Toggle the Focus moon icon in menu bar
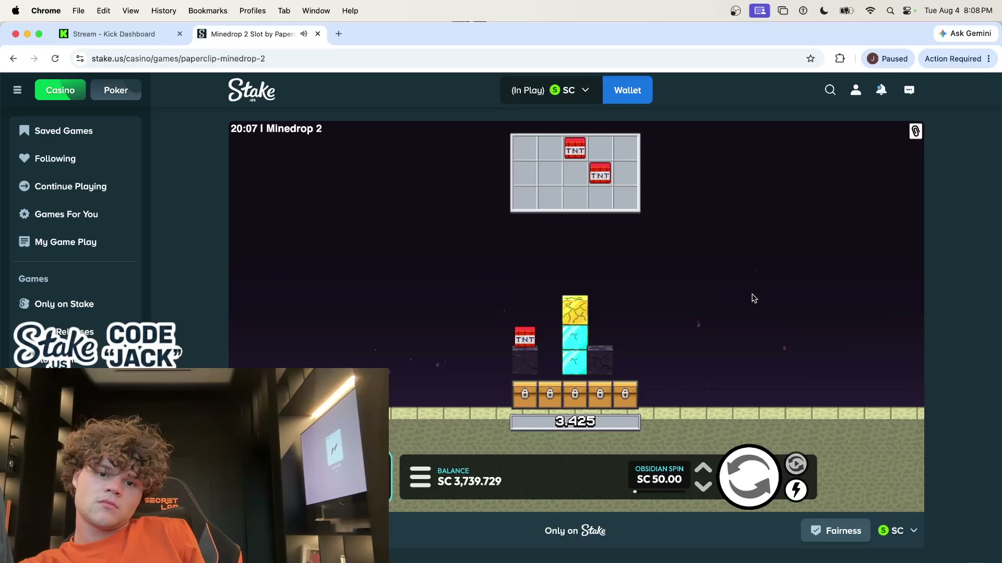 tap(824, 10)
